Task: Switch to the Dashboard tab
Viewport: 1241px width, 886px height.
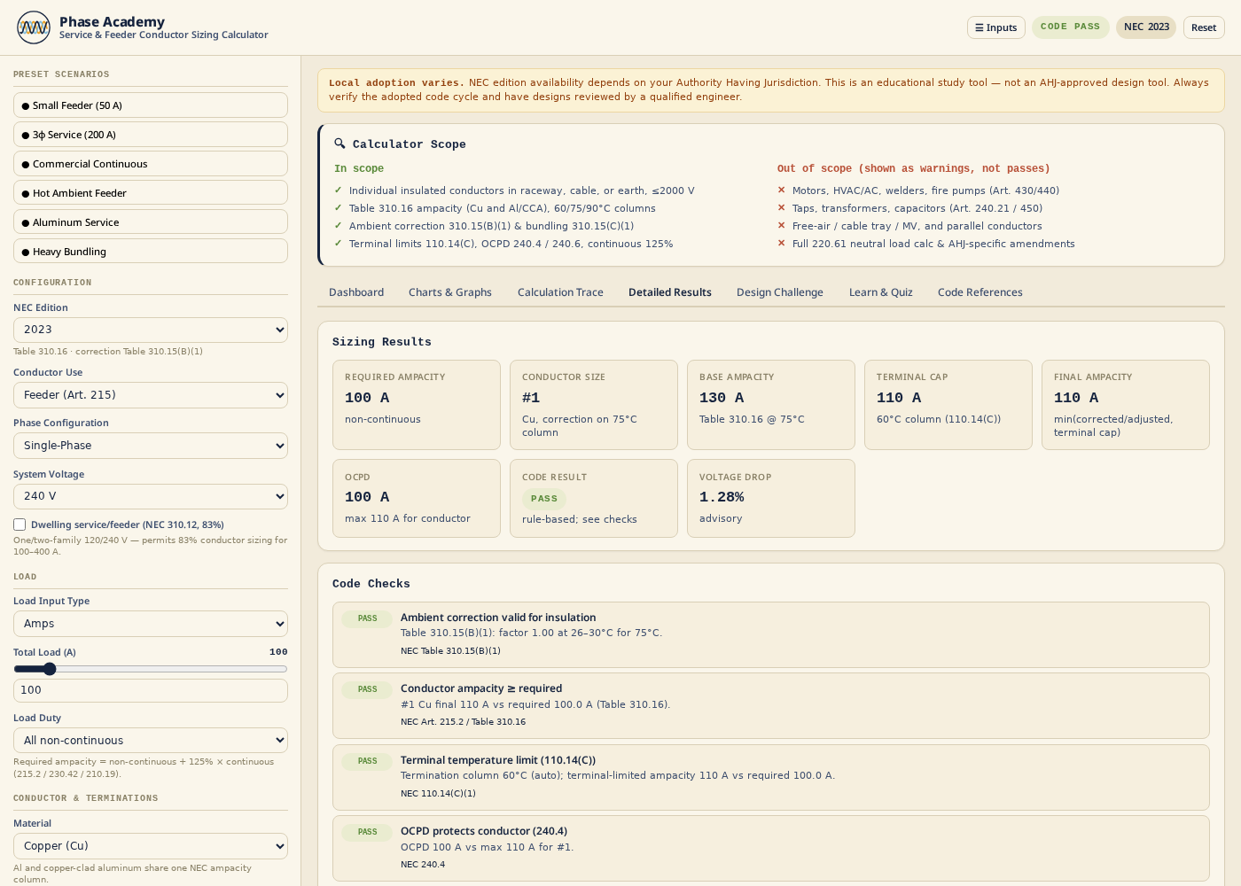Action: click(356, 292)
